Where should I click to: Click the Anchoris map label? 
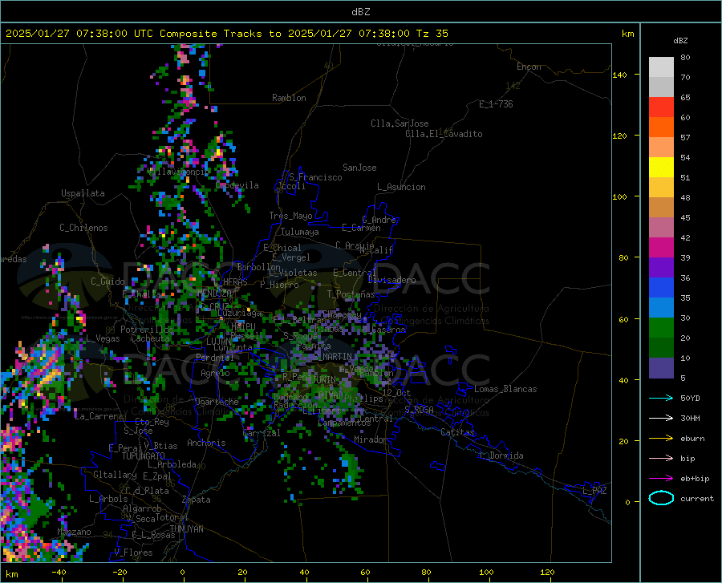(206, 443)
